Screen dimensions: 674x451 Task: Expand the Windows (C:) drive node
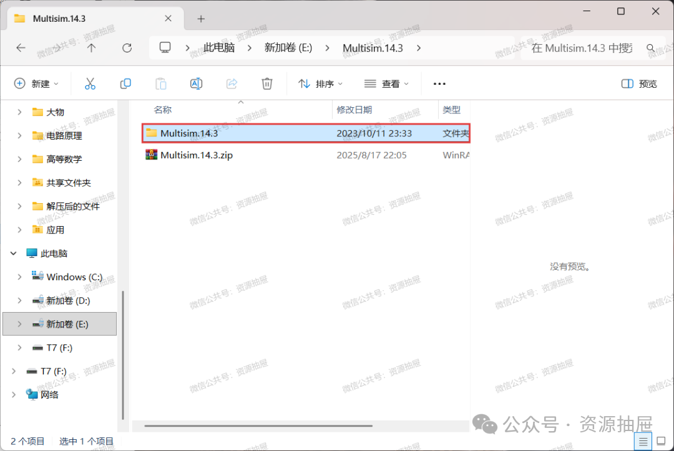19,277
